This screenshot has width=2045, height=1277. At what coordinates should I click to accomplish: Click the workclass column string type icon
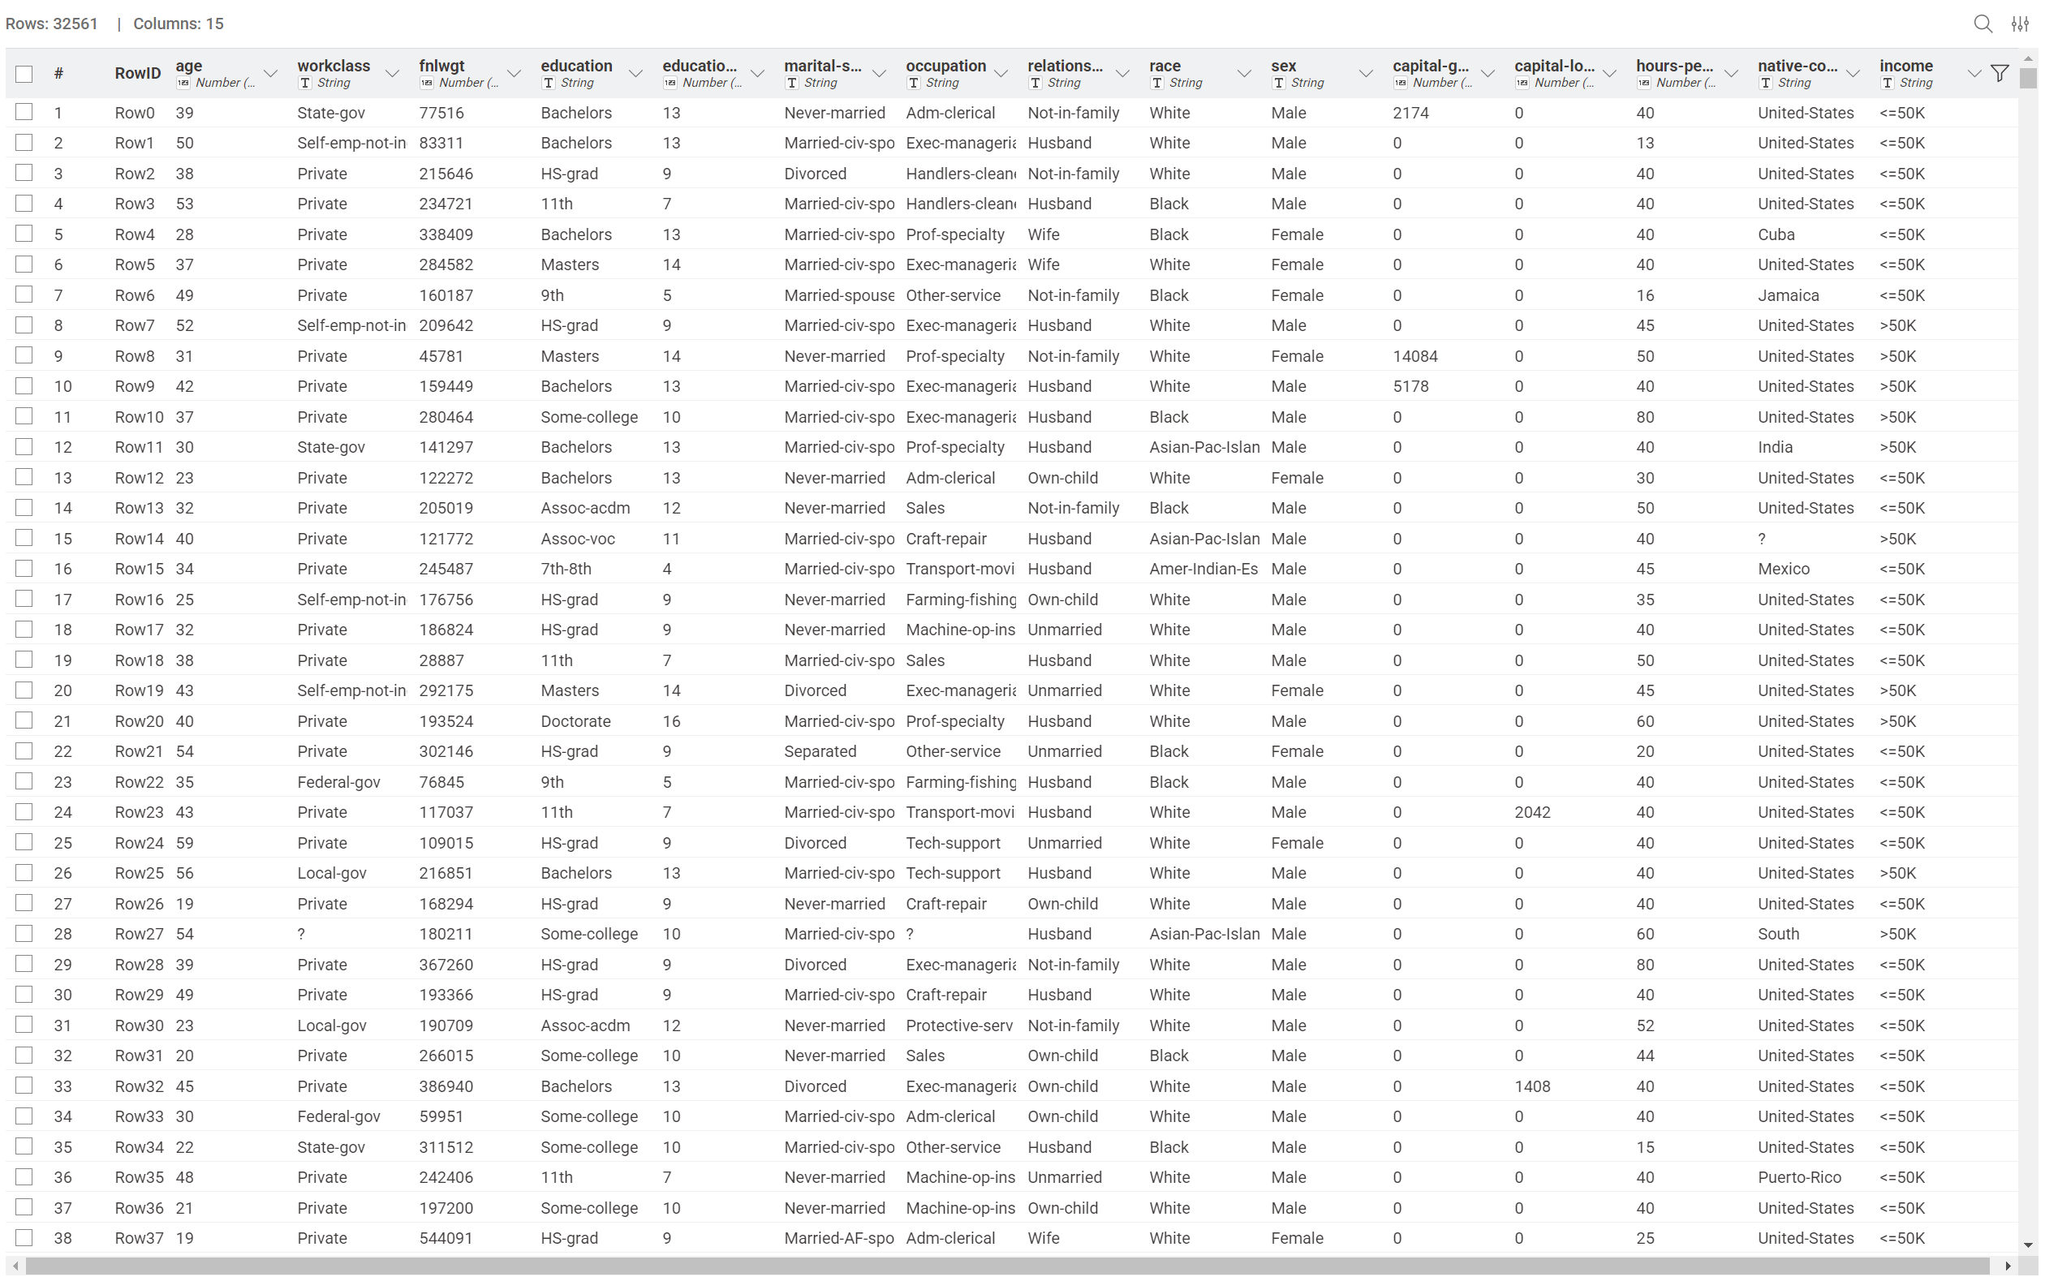pos(305,83)
